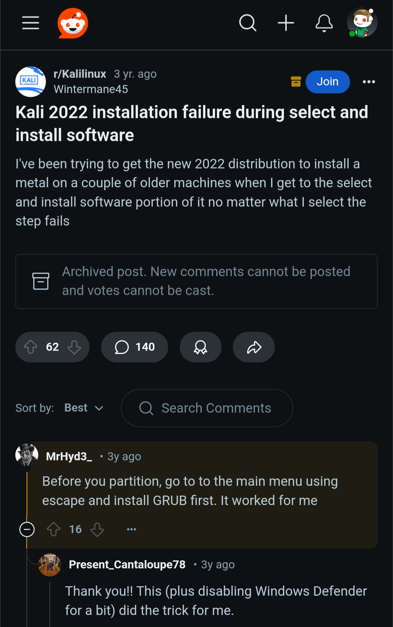Go to Reddit home via logo

[73, 23]
